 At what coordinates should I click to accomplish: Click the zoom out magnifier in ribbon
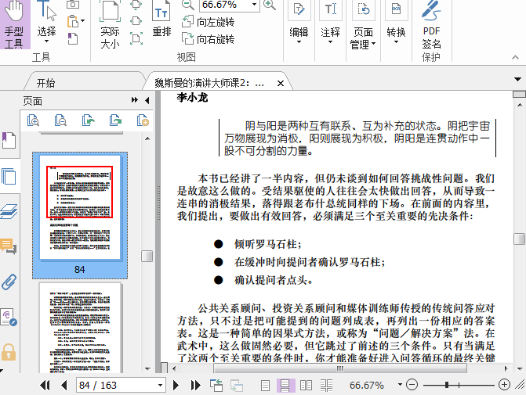point(188,5)
